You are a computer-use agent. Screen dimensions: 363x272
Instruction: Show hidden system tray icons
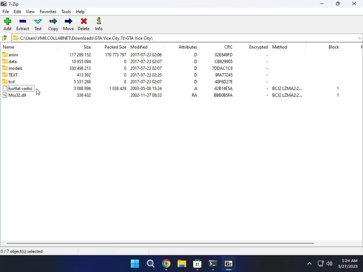point(309,263)
